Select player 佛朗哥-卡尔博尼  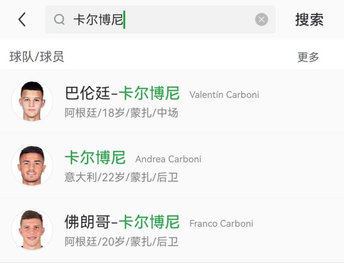tap(122, 222)
